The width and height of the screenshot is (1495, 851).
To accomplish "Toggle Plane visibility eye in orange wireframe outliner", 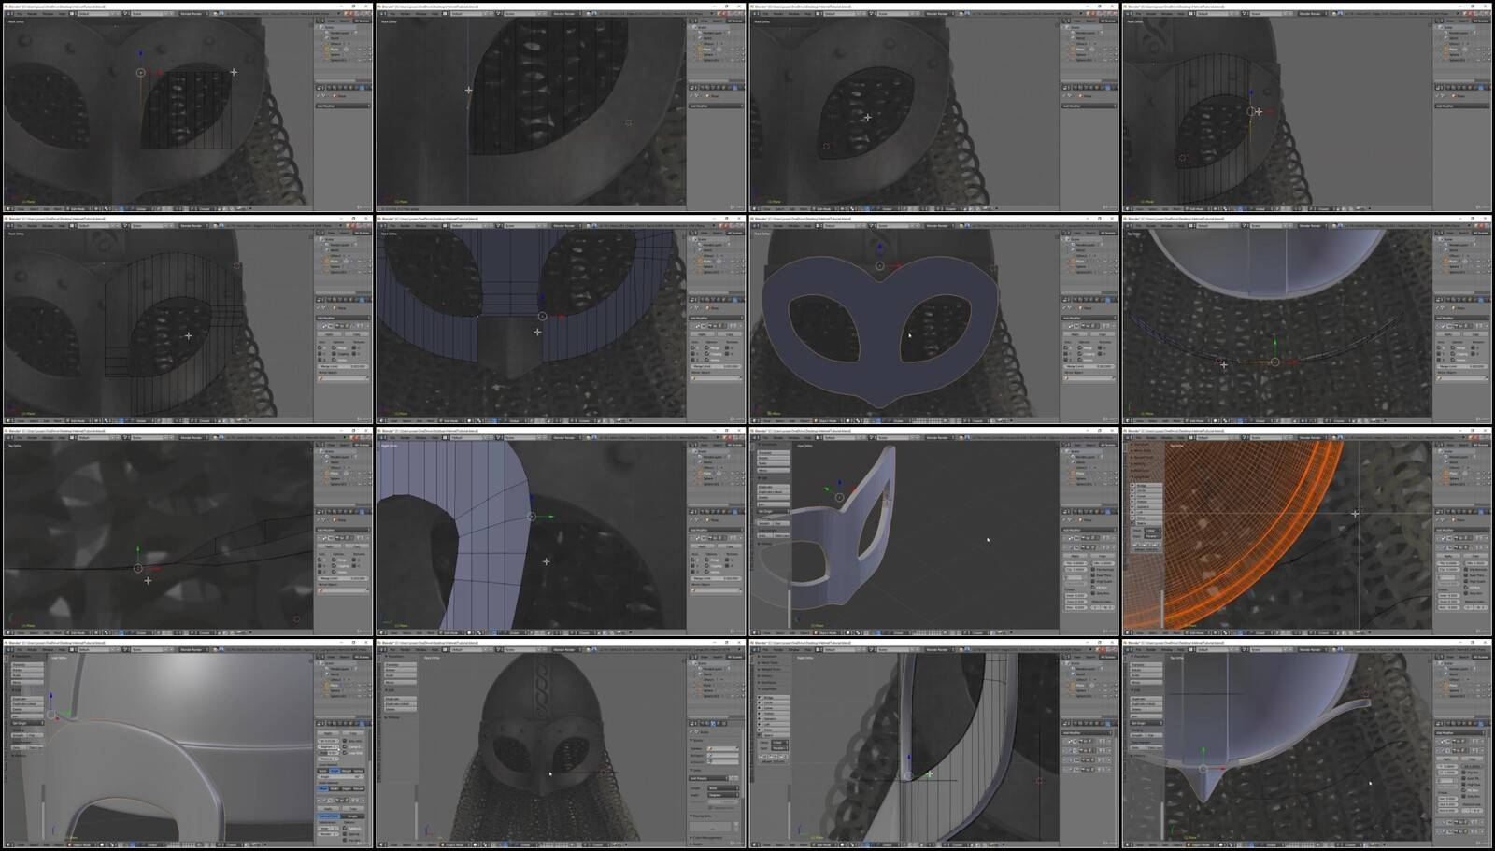I will [x=1477, y=473].
